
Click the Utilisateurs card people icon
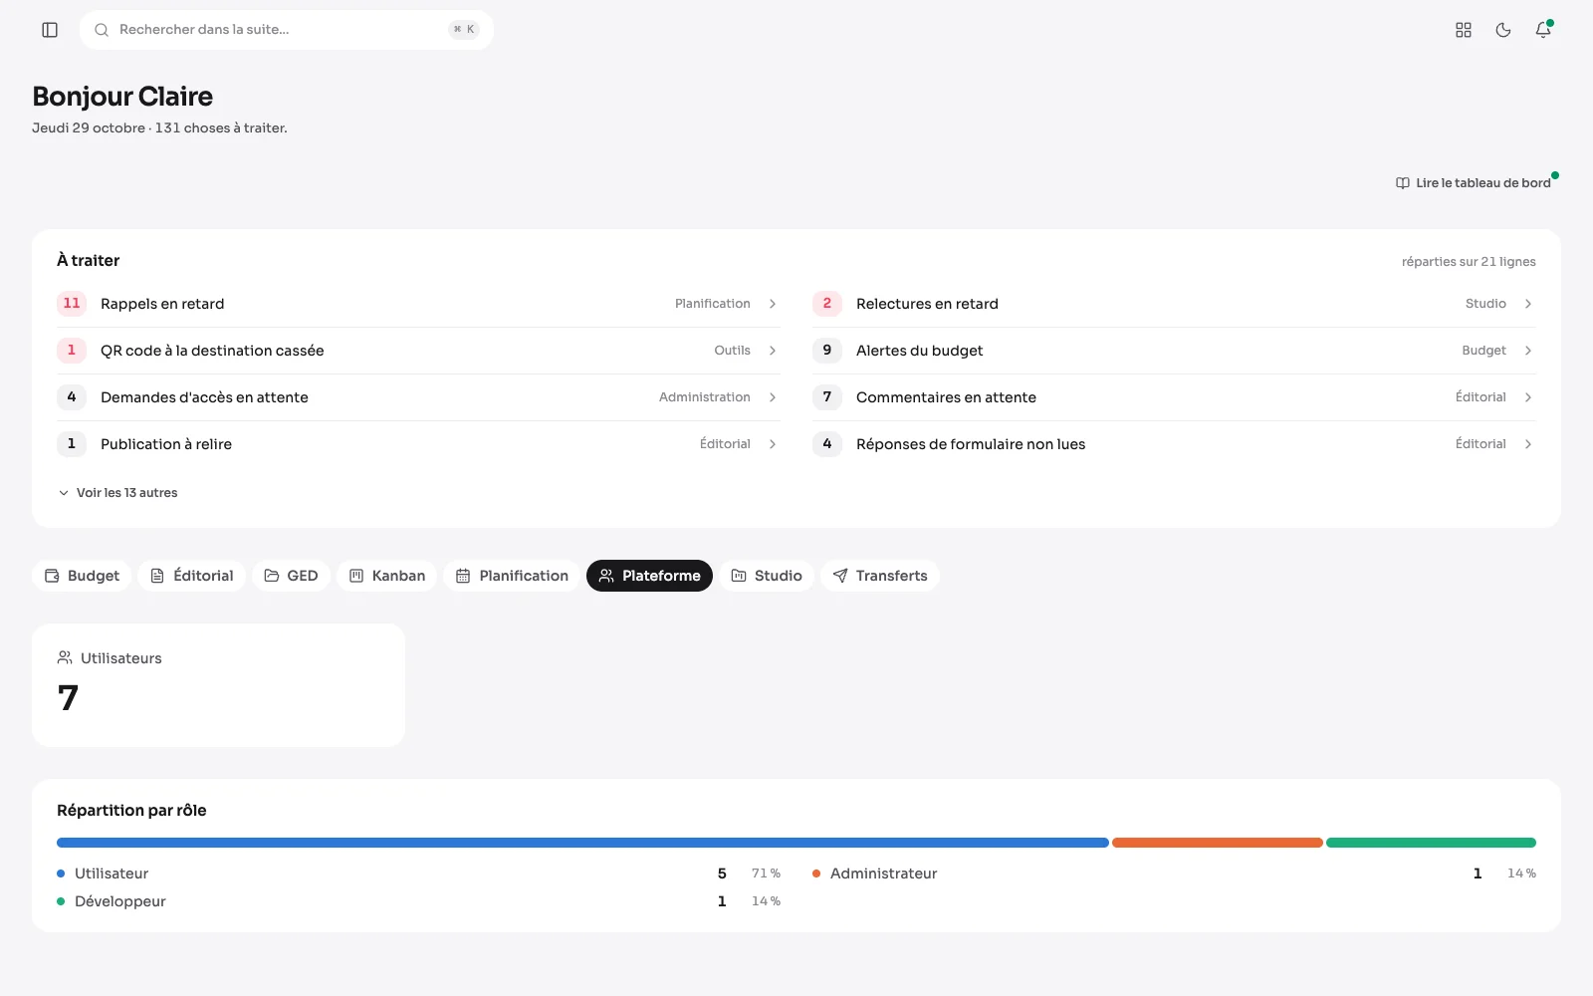[x=65, y=657]
